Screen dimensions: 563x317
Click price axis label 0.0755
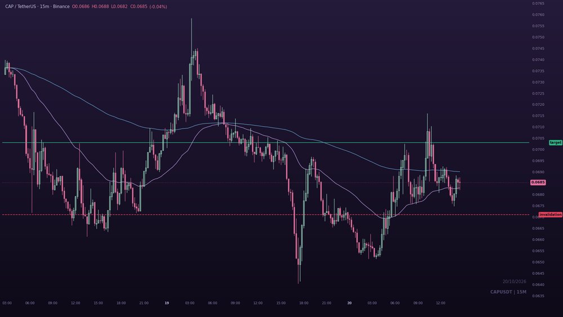538,26
